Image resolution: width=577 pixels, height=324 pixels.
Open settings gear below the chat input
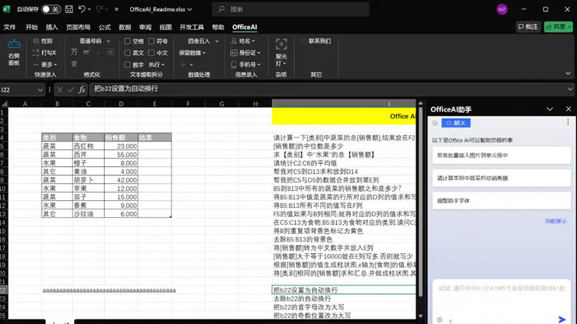439,319
